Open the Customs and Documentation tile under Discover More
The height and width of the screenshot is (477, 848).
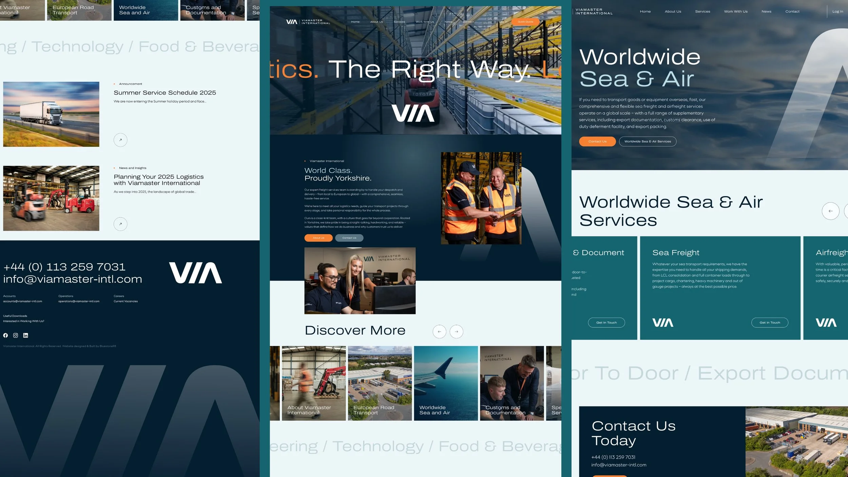coord(512,383)
